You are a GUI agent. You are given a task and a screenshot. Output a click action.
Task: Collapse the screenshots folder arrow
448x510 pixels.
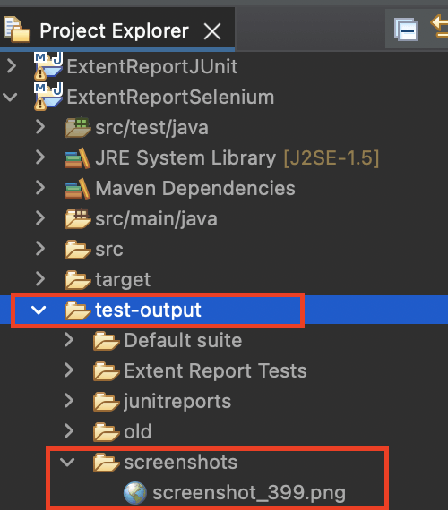67,462
